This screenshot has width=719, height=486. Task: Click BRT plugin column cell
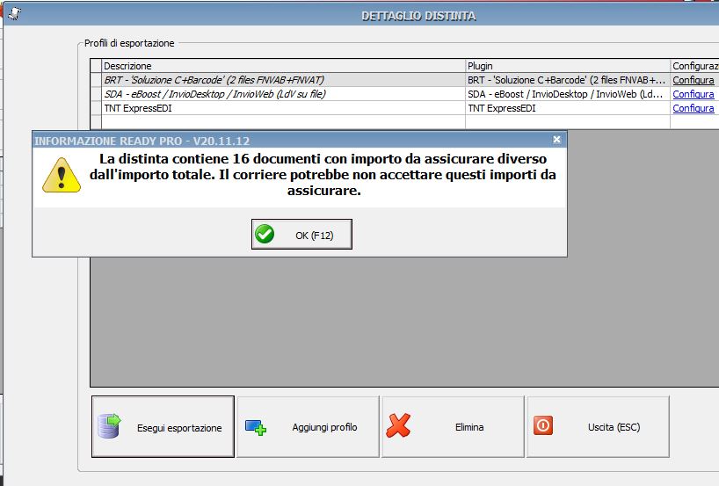click(568, 80)
